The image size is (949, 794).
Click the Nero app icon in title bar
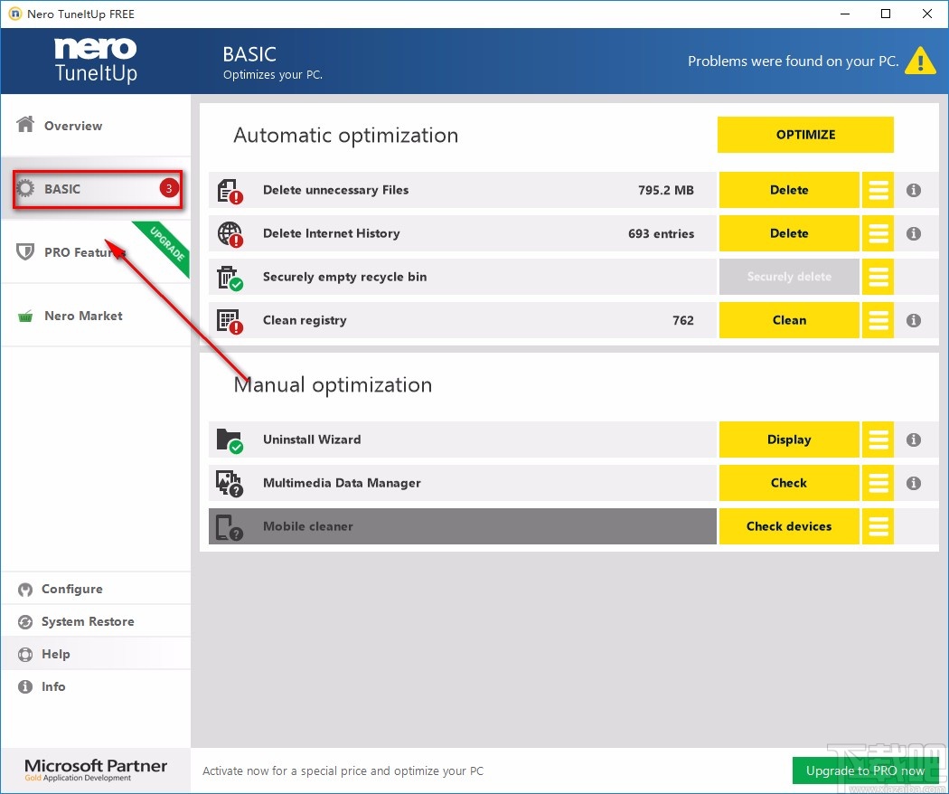(14, 14)
